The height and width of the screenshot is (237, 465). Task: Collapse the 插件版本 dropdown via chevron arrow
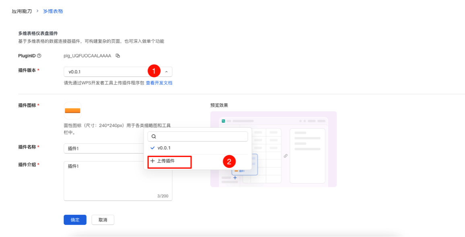click(x=167, y=72)
